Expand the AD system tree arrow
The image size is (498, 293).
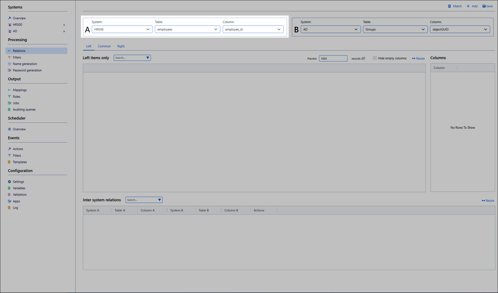(64, 31)
